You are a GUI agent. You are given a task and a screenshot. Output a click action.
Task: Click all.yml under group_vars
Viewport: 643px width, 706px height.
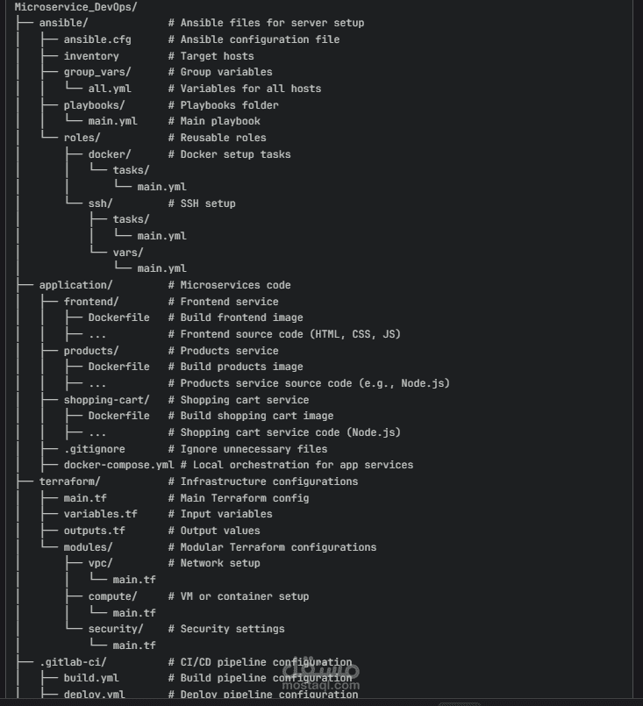[110, 89]
